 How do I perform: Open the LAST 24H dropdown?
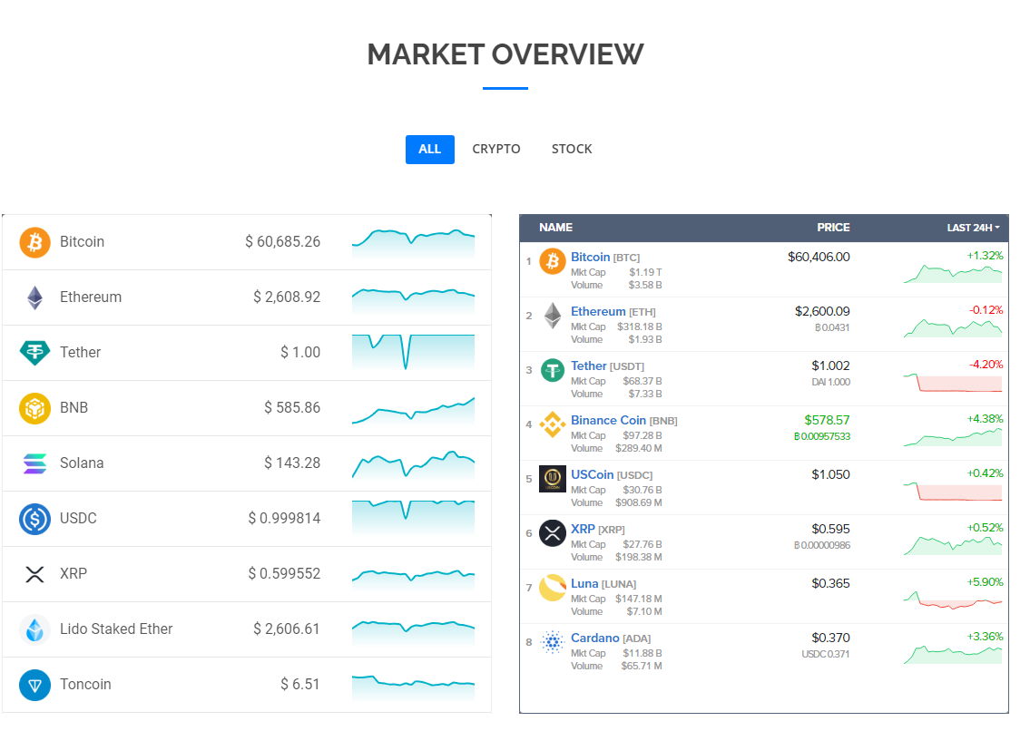tap(973, 228)
